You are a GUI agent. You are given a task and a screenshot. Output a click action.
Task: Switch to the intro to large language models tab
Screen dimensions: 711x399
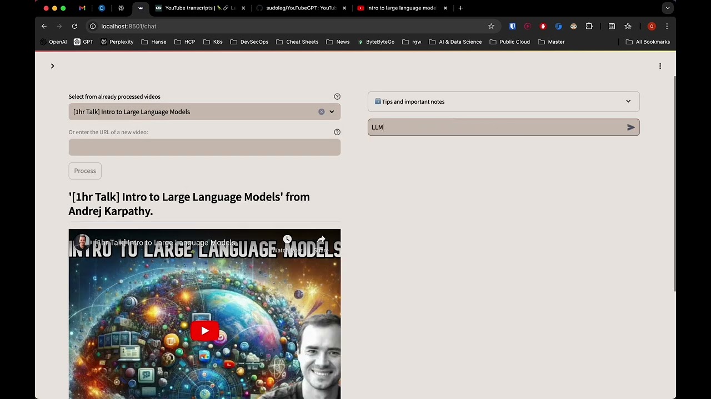tap(402, 8)
